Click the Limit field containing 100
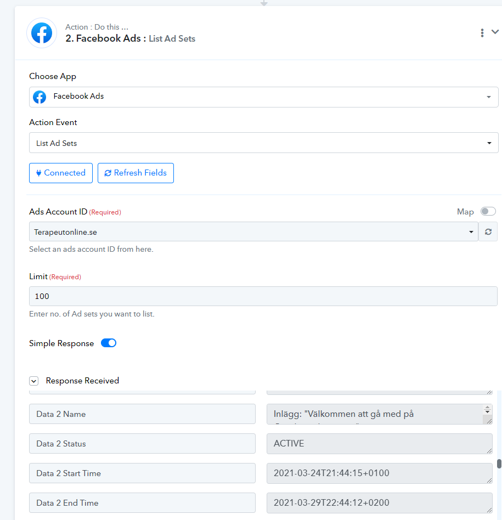Viewport: 502px width, 520px height. [x=263, y=296]
